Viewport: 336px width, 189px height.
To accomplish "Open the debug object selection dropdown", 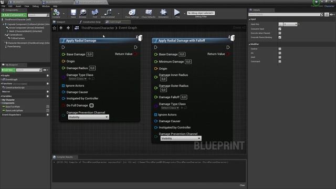I will 201,13.
